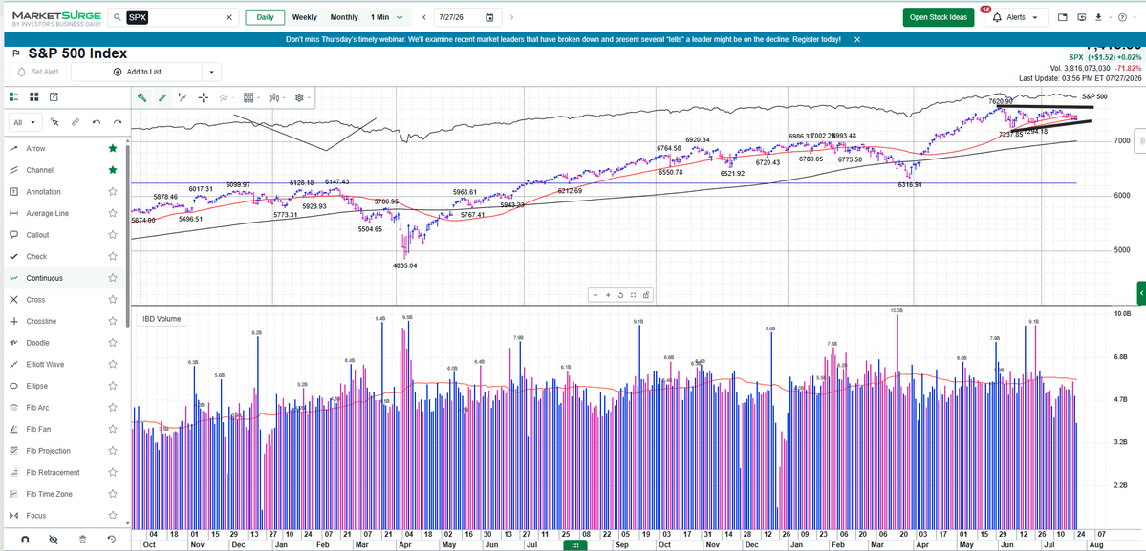Viewport: 1146px width, 551px height.
Task: Click the Add to List button
Action: coord(137,72)
